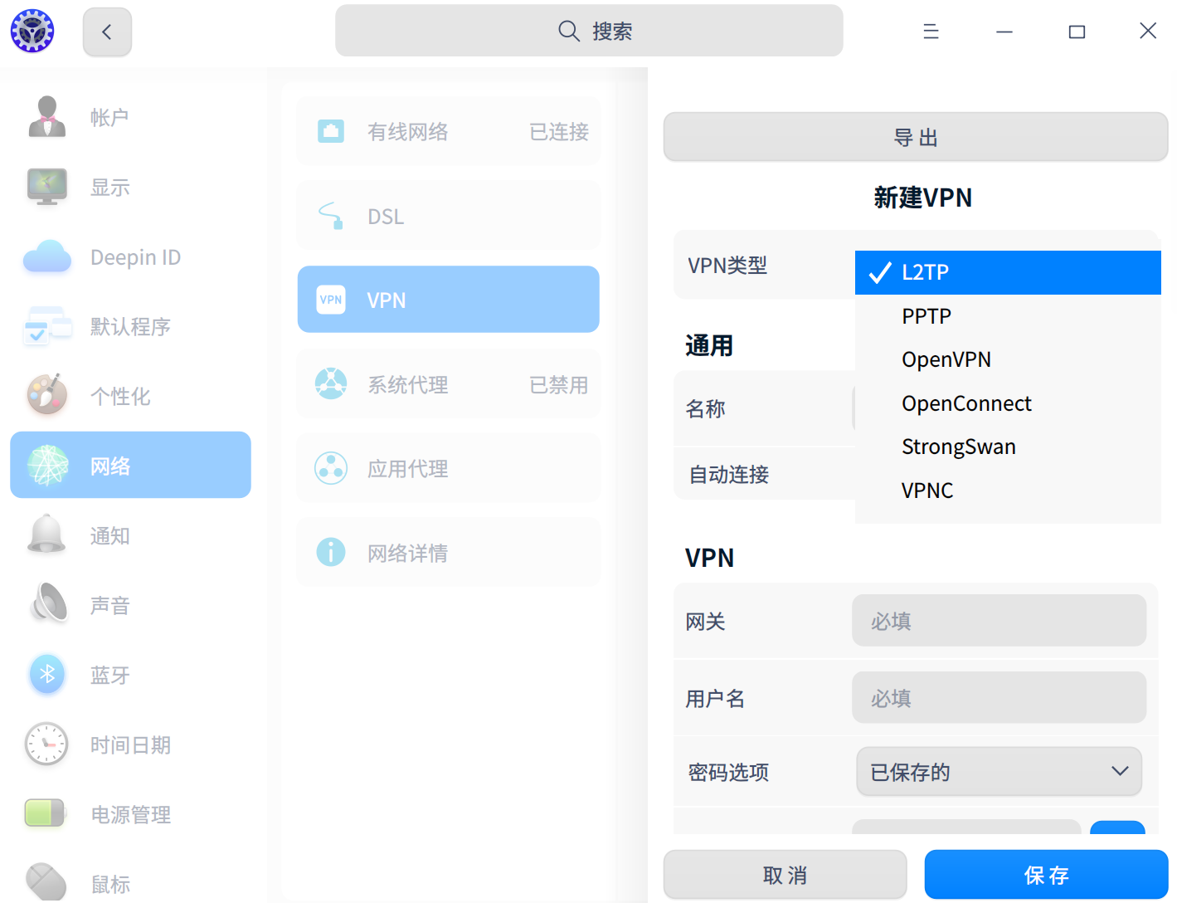The height and width of the screenshot is (903, 1177).
Task: Open the 声音 sound settings
Action: point(130,605)
